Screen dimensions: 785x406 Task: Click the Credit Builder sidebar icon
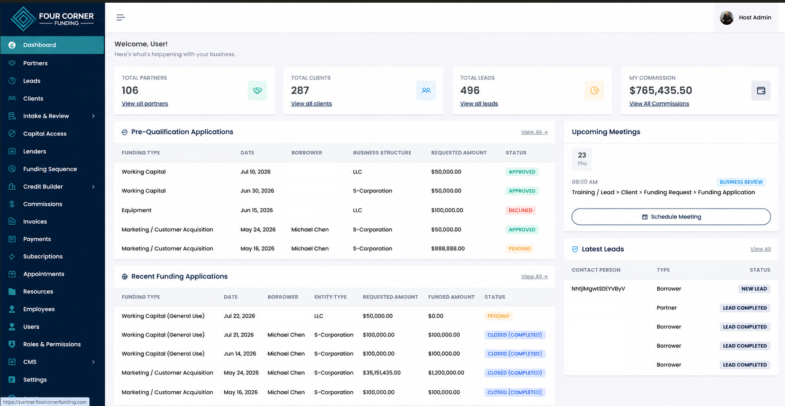click(x=12, y=186)
